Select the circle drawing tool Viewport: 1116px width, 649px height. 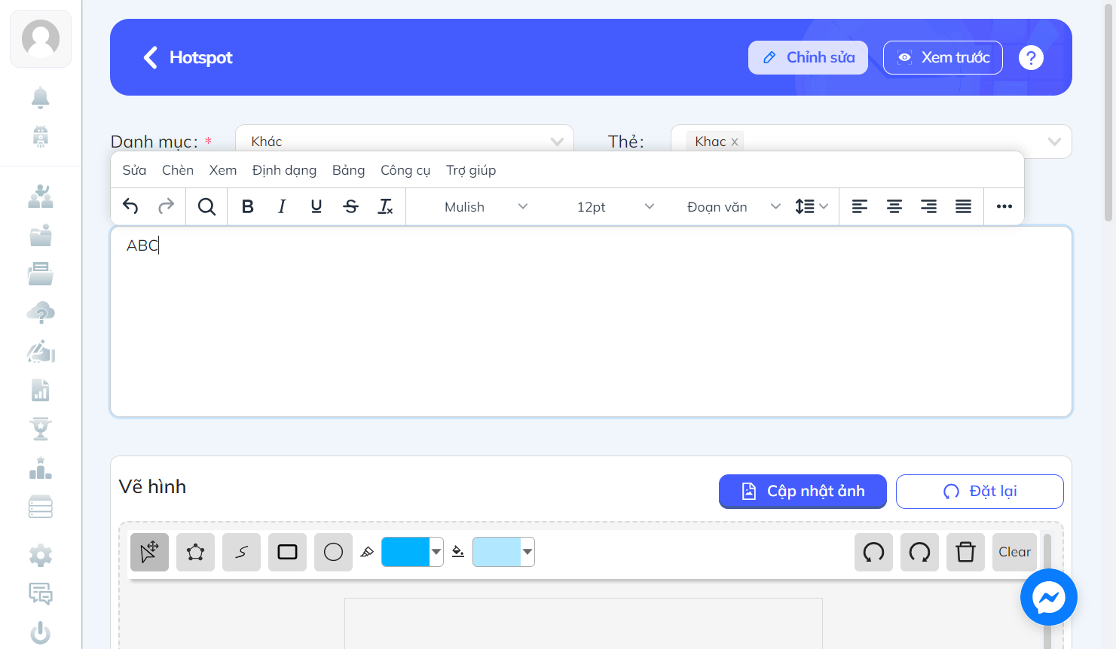(333, 552)
